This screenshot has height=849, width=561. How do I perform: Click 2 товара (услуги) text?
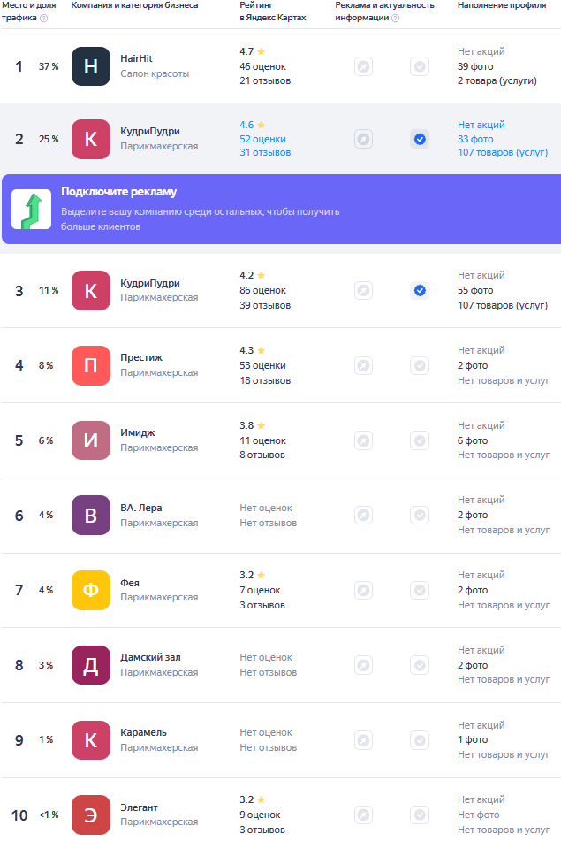tap(497, 80)
